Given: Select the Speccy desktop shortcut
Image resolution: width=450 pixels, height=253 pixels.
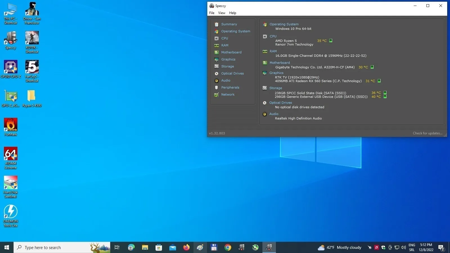Looking at the screenshot, I should point(10,40).
